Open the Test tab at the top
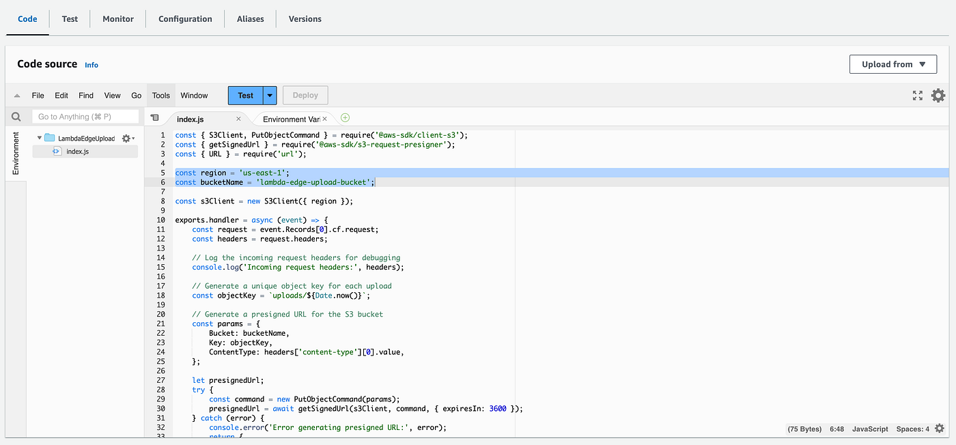Viewport: 956px width, 445px height. pyautogui.click(x=70, y=18)
